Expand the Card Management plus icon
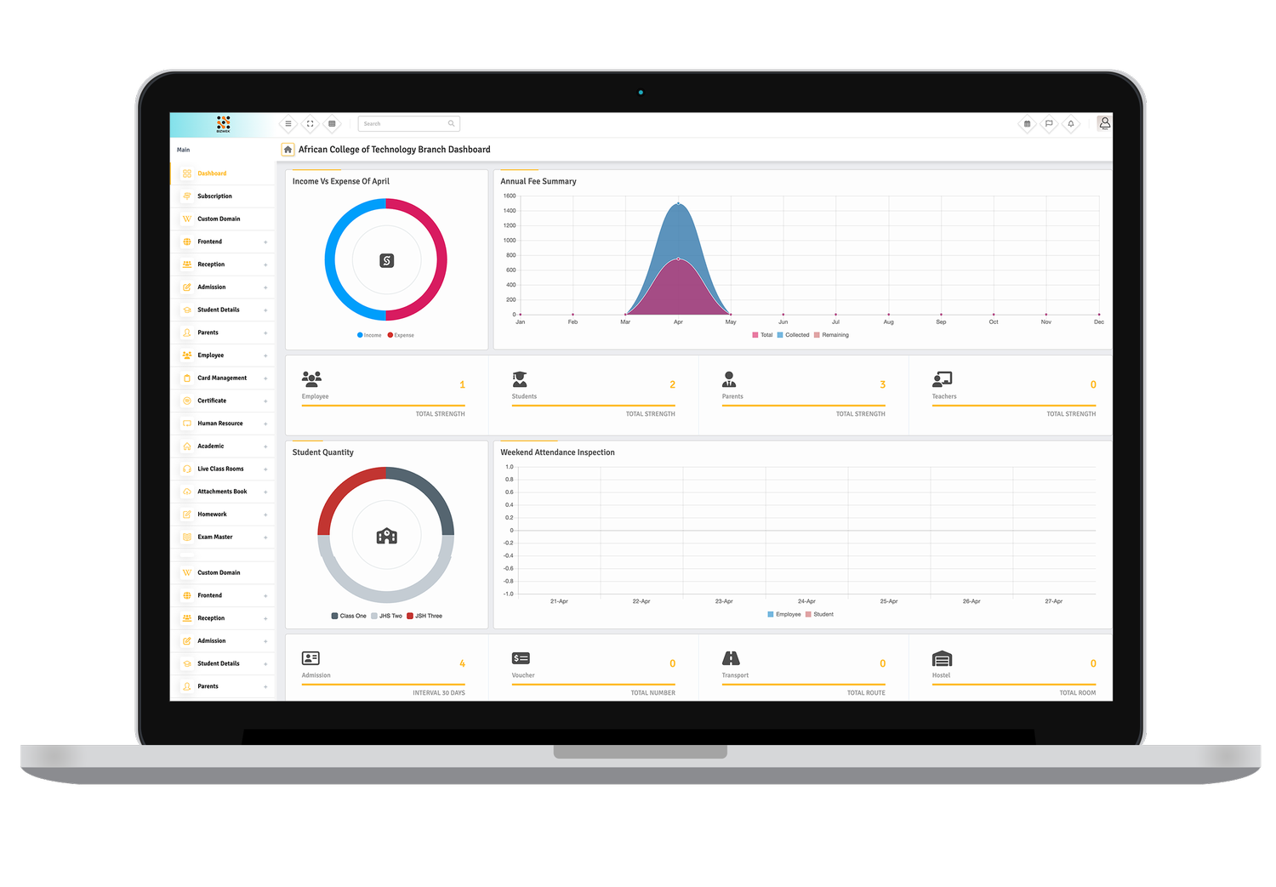The image size is (1276, 887). (265, 378)
